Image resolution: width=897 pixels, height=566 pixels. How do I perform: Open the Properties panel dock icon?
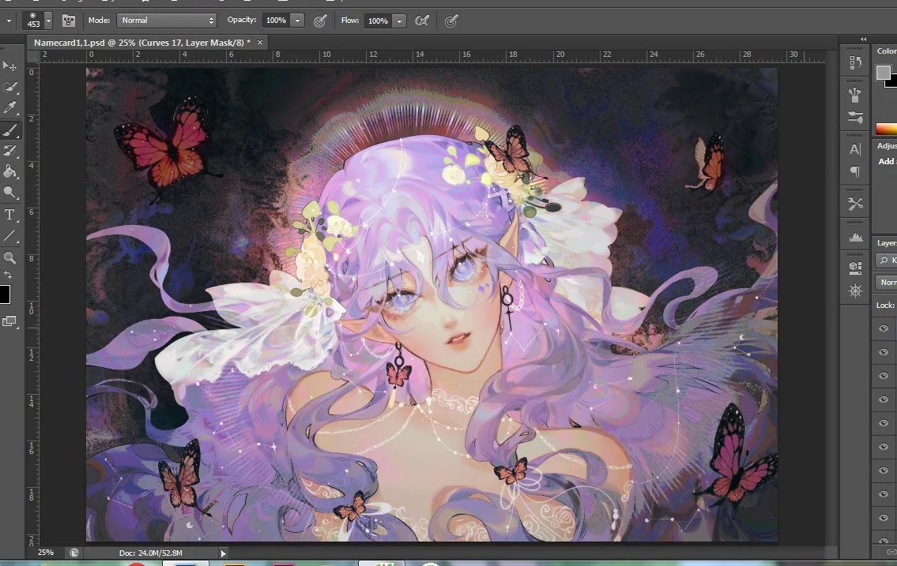click(855, 268)
